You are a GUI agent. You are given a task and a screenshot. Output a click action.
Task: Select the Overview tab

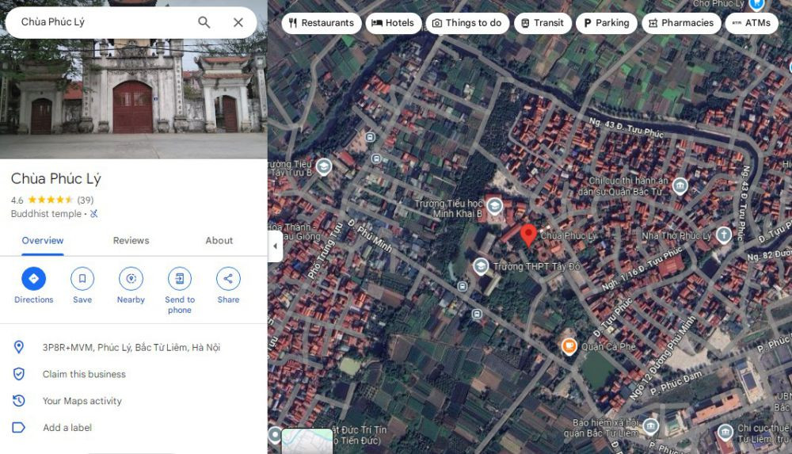point(43,241)
